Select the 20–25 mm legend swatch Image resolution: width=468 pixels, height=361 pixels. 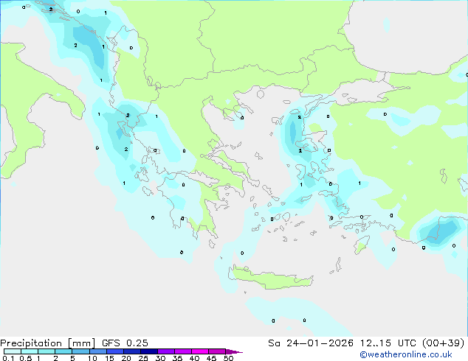pyautogui.click(x=131, y=351)
